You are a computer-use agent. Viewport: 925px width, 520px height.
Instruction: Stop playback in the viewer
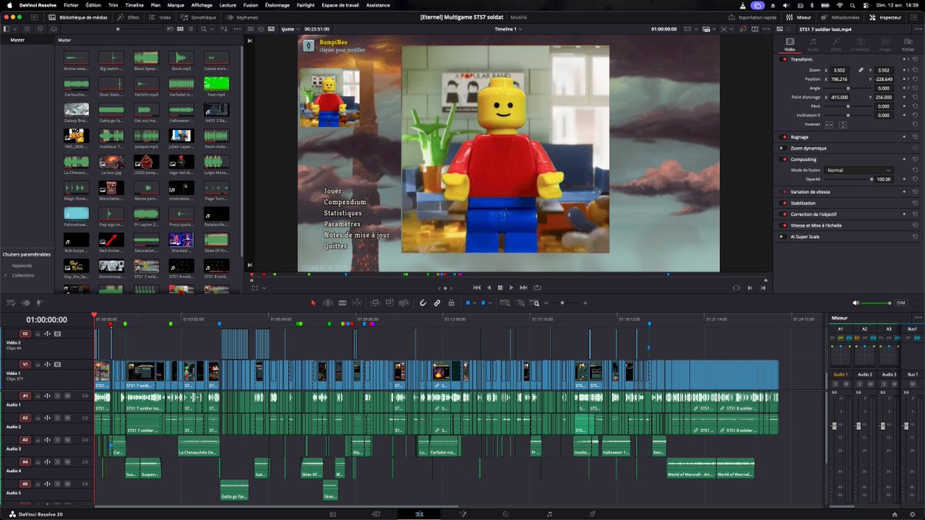point(499,287)
